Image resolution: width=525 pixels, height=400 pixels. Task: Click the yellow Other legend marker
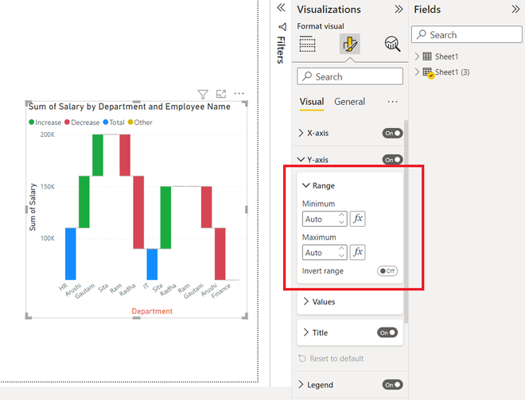pos(130,122)
